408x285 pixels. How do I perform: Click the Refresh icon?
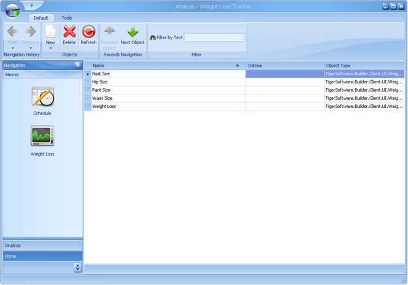pos(88,31)
